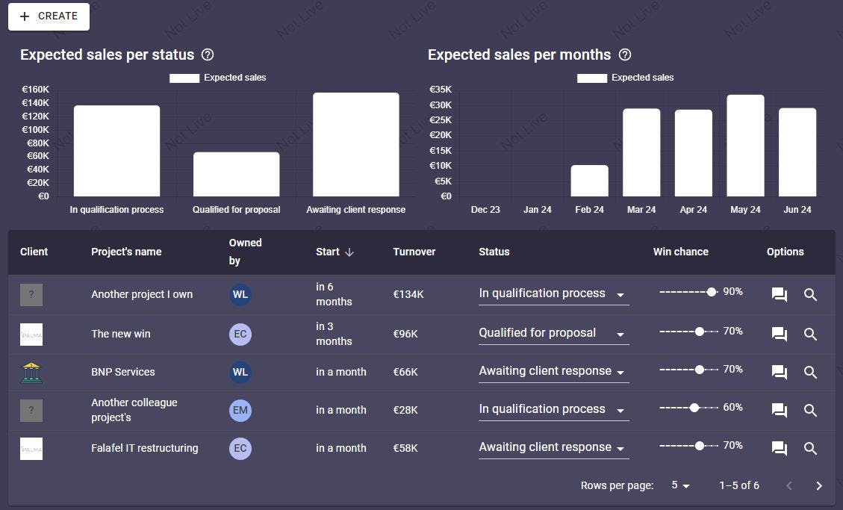
Task: Open the Rows per page dropdown
Action: (x=679, y=485)
